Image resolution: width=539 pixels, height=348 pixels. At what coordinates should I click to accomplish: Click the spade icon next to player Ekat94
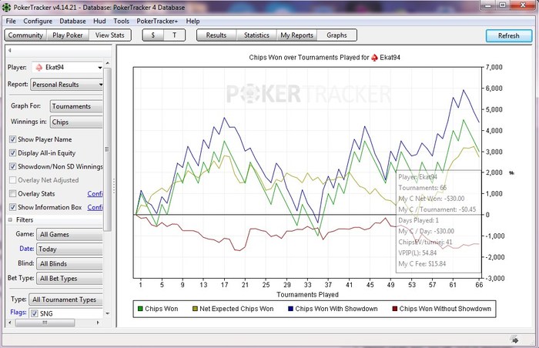(38, 68)
